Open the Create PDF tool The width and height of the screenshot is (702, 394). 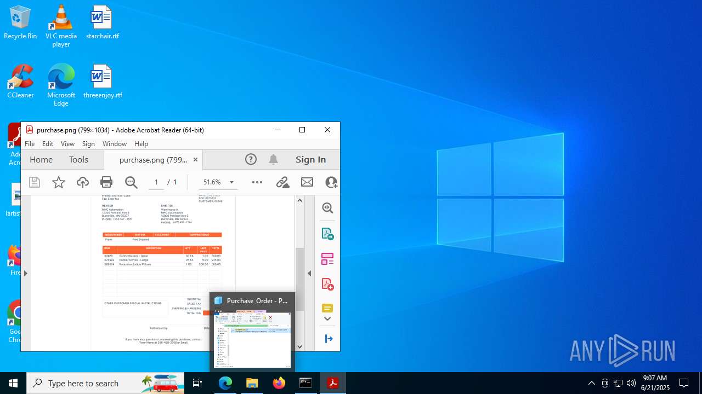[327, 284]
